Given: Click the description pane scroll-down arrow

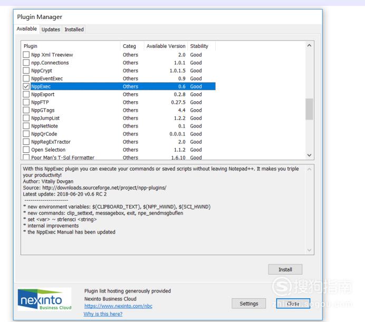Looking at the screenshot, I should coord(309,250).
